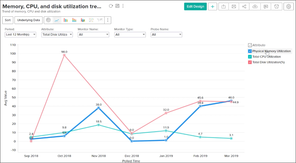Click the cloud publish icon

[255, 7]
